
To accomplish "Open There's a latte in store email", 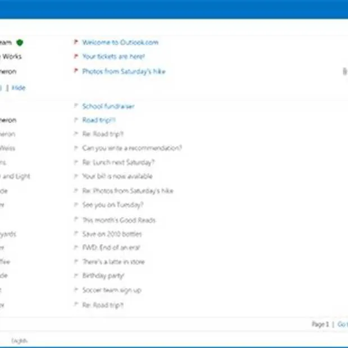I will coord(113,262).
